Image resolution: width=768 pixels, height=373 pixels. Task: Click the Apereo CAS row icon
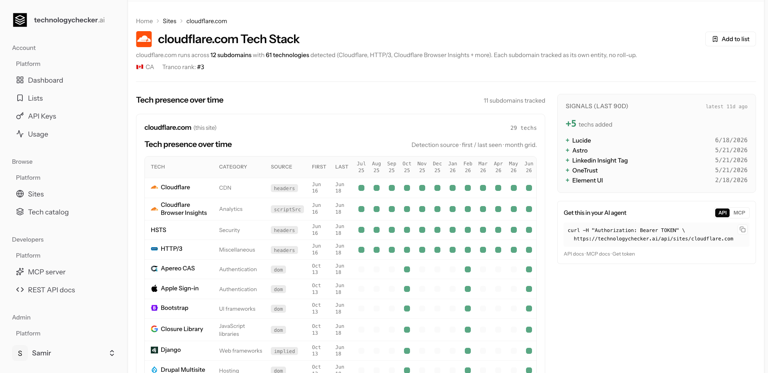(154, 268)
